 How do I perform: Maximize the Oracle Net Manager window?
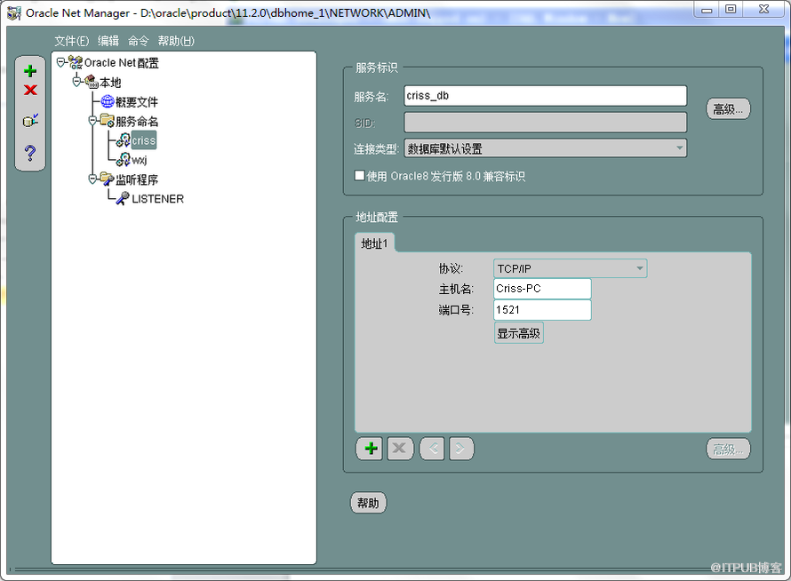tap(731, 9)
